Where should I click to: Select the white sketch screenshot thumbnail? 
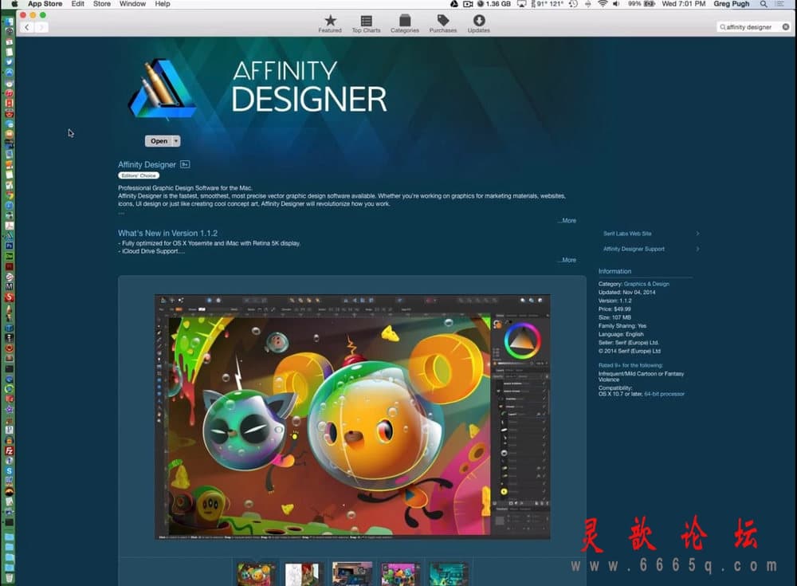click(304, 574)
